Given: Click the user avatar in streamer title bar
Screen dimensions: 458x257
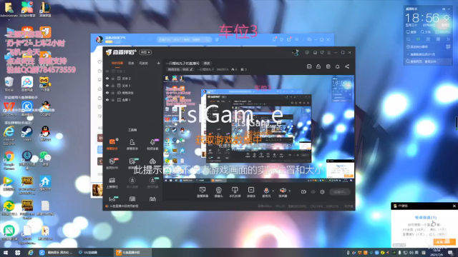Looking at the screenshot, I should (x=296, y=52).
